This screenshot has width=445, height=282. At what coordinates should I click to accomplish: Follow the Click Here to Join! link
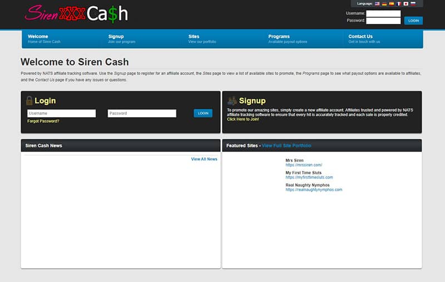pos(243,119)
